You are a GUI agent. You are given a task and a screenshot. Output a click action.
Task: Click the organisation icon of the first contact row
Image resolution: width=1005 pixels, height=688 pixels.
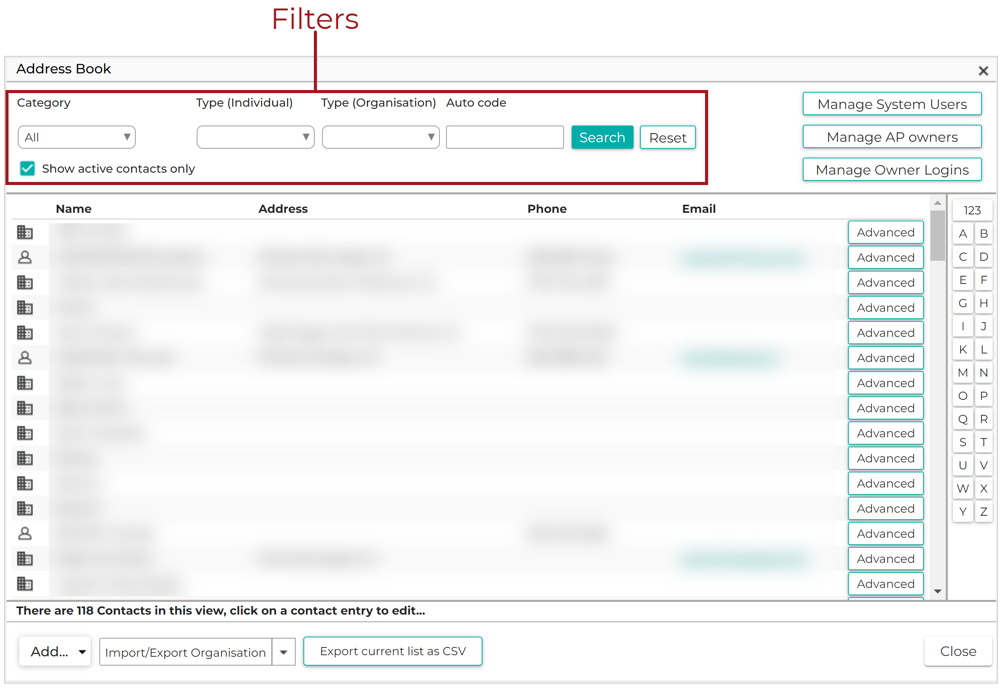[x=25, y=233]
